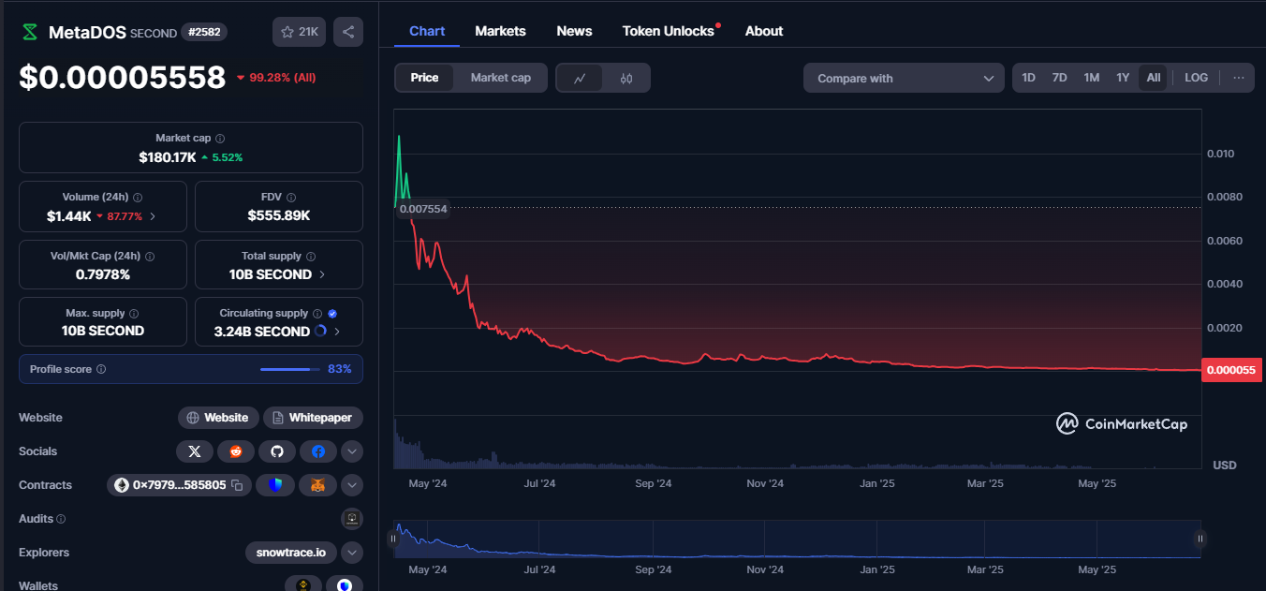Expand more Socials links
Viewport: 1266px width, 591px height.
pyautogui.click(x=352, y=451)
